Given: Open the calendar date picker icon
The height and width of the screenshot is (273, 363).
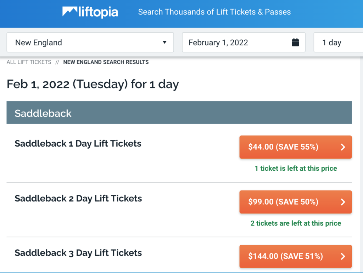Looking at the screenshot, I should click(x=295, y=42).
